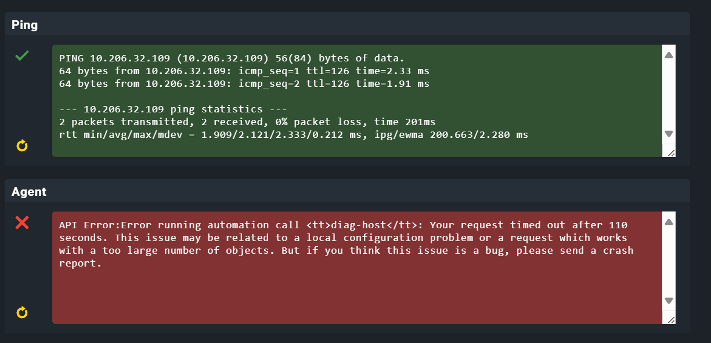Click the Agent output scroll down arrow
Screen dimensions: 711x343
point(669,301)
